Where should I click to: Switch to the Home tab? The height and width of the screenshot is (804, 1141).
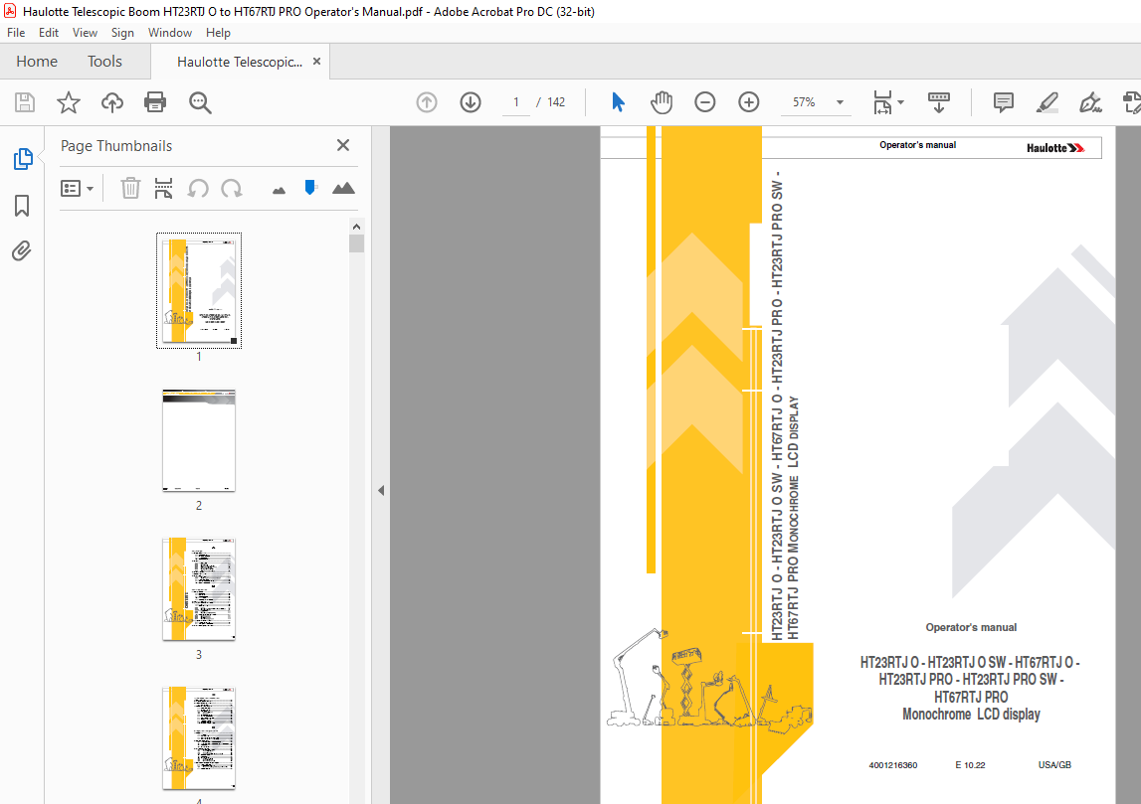pos(37,62)
